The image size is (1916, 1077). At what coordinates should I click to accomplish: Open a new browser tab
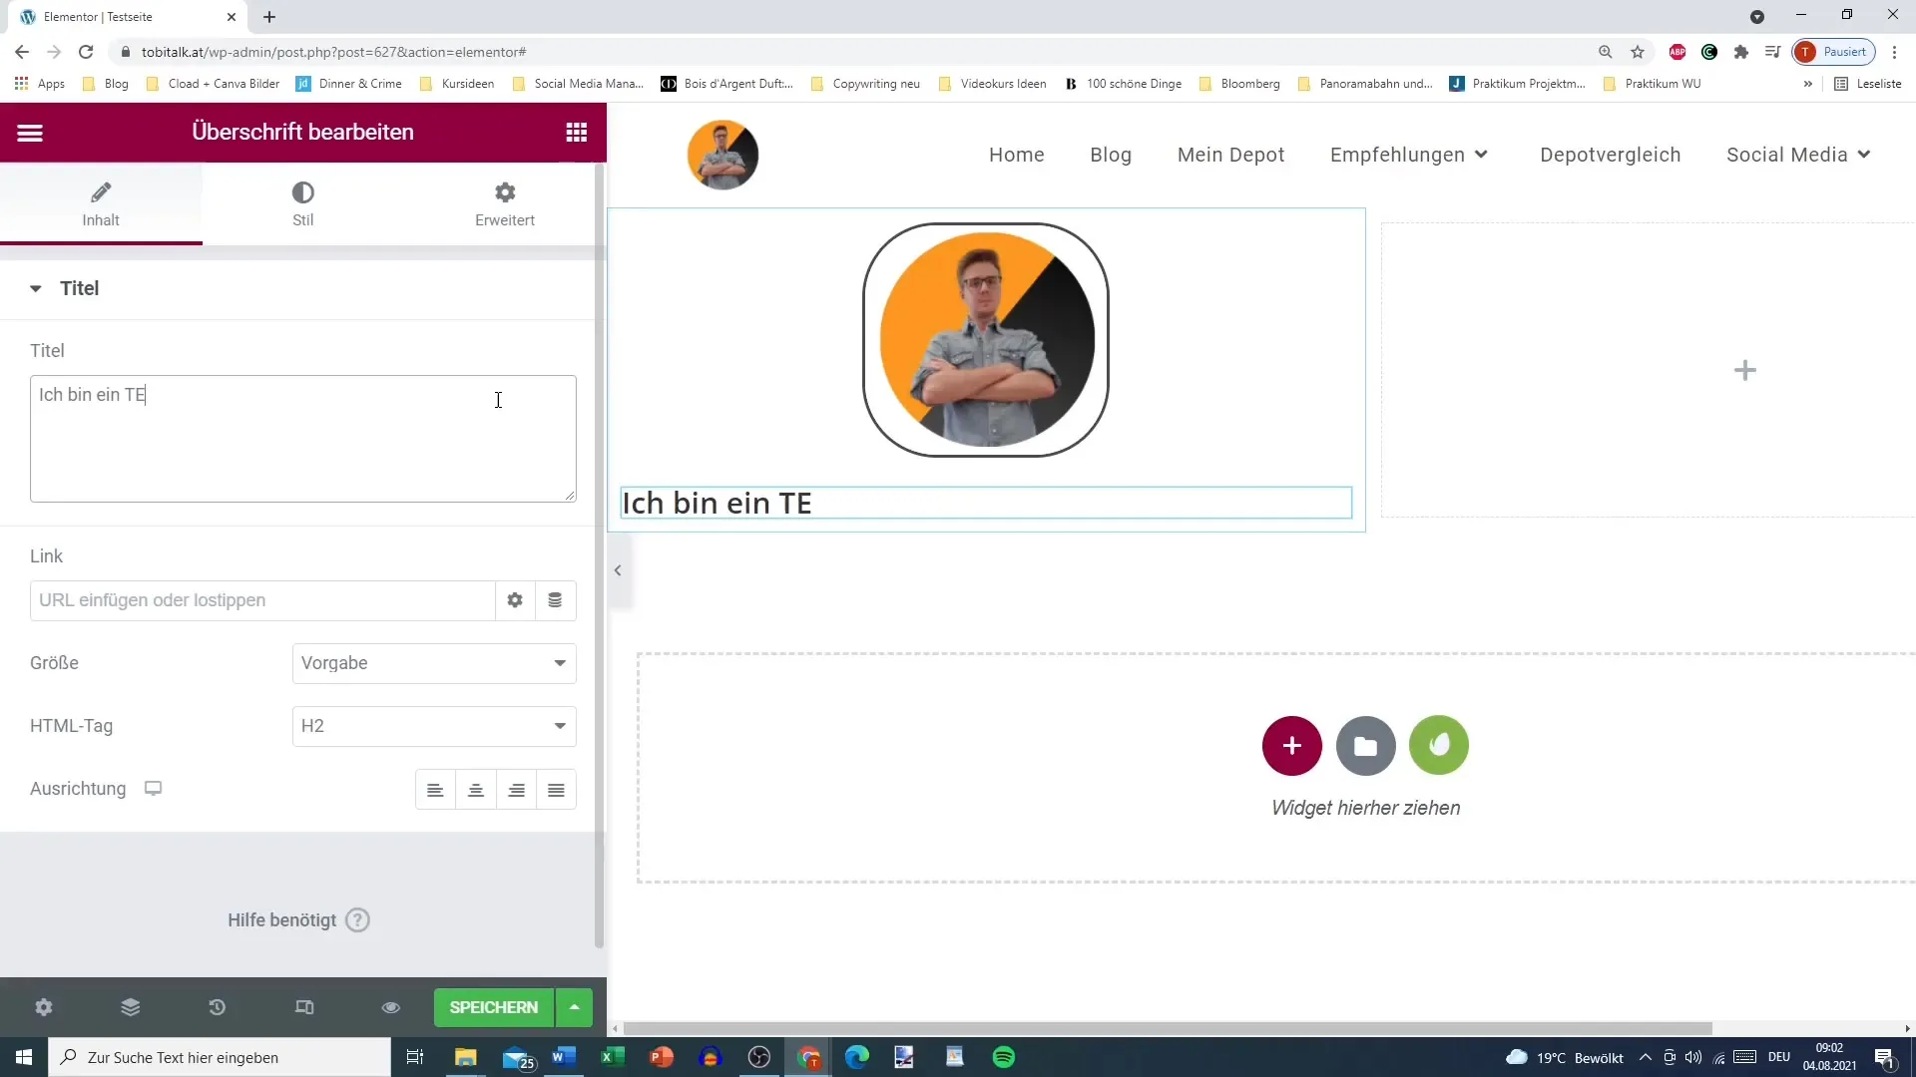point(269,17)
